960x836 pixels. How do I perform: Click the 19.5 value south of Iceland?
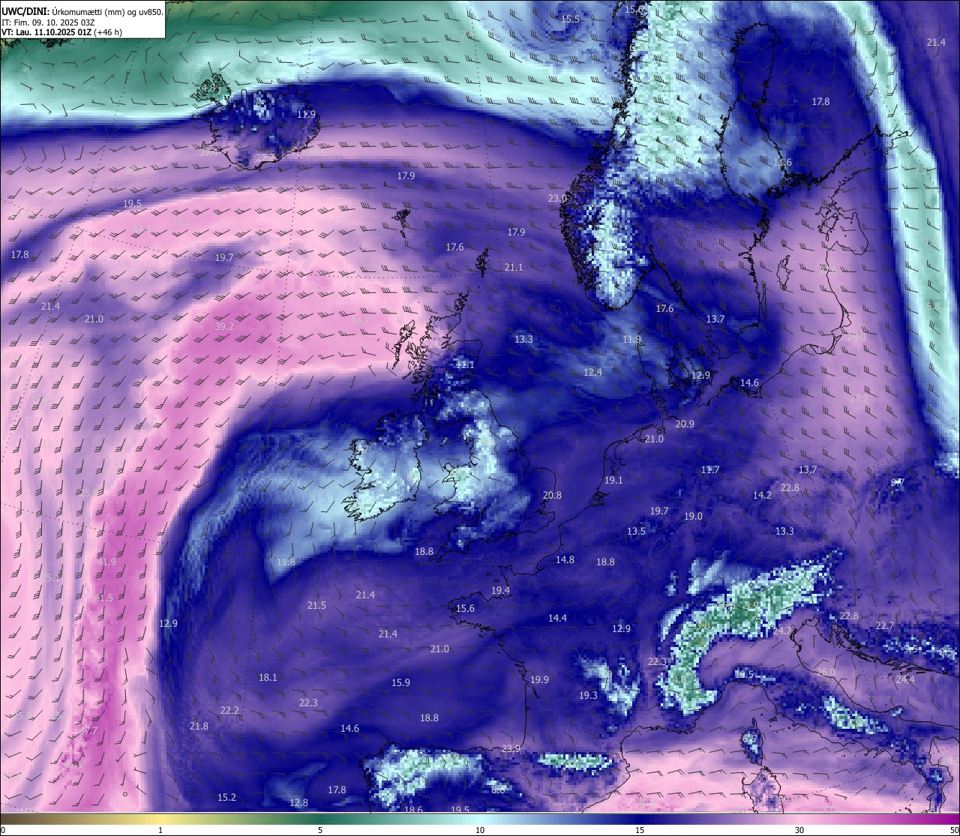132,203
